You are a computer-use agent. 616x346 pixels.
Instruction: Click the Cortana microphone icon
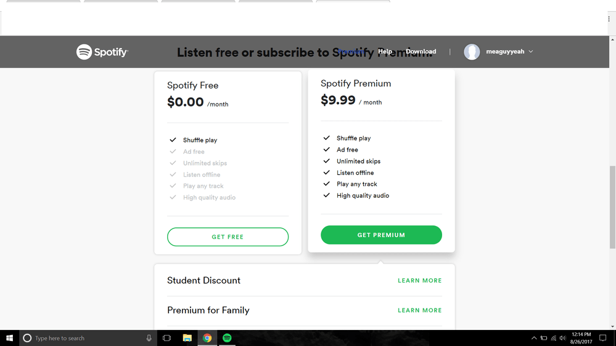[149, 338]
